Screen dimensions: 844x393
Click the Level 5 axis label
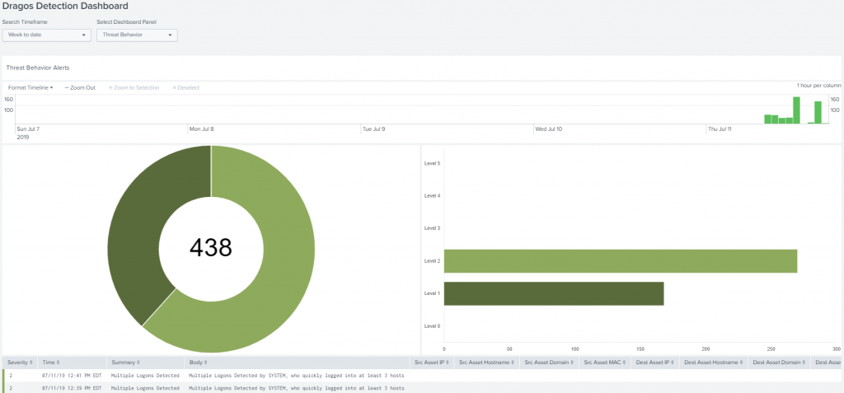tap(432, 162)
